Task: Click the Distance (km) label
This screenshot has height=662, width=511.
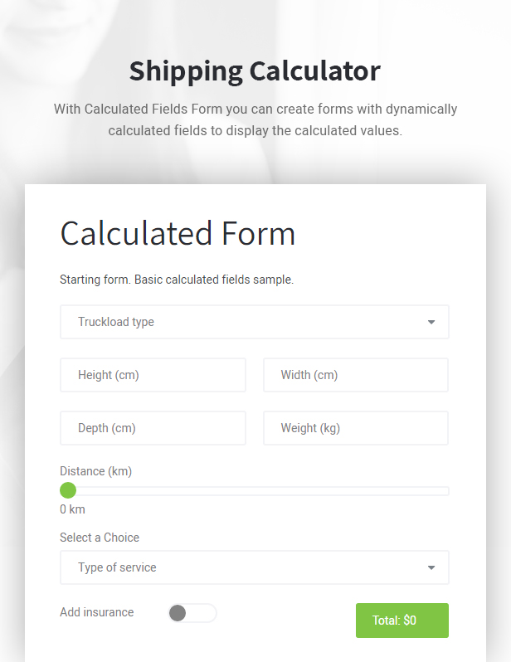Action: click(x=95, y=471)
